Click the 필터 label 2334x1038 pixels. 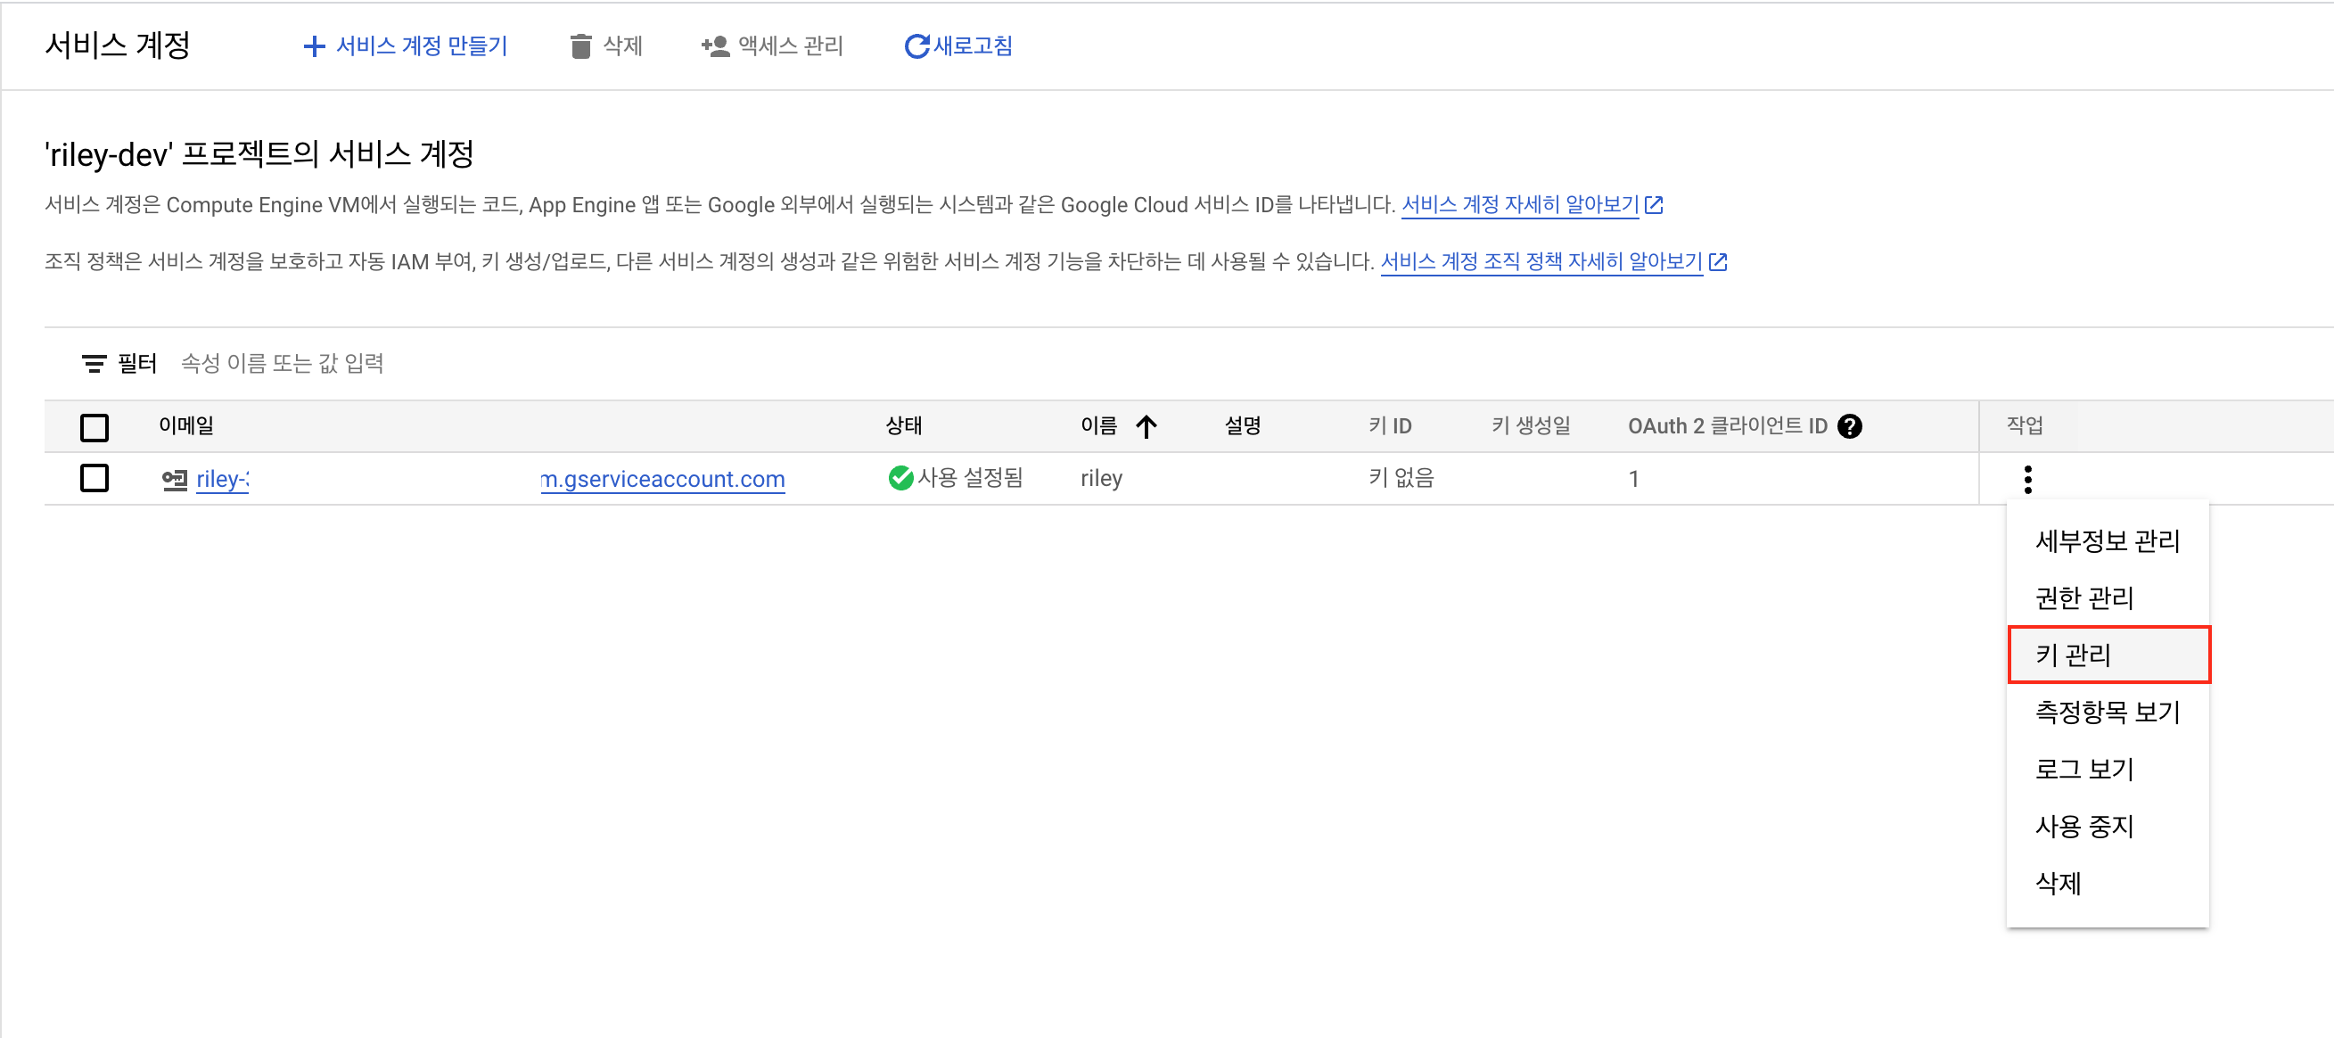pyautogui.click(x=136, y=364)
